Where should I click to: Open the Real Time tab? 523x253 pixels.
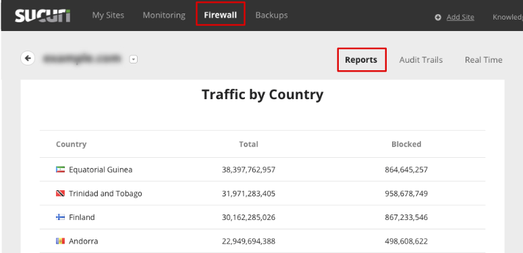click(x=484, y=59)
